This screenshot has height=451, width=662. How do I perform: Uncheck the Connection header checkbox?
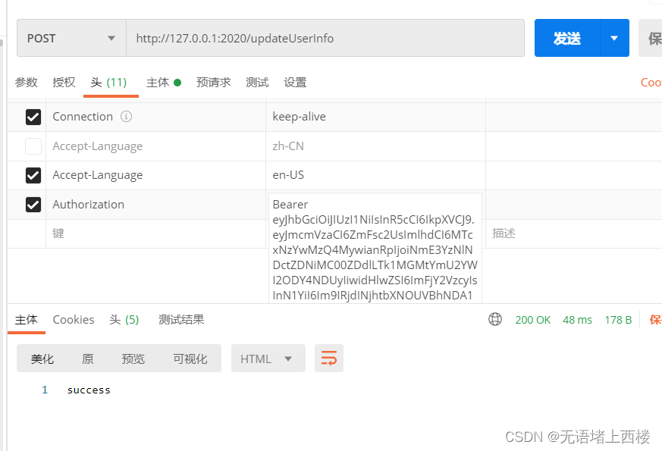(x=33, y=116)
